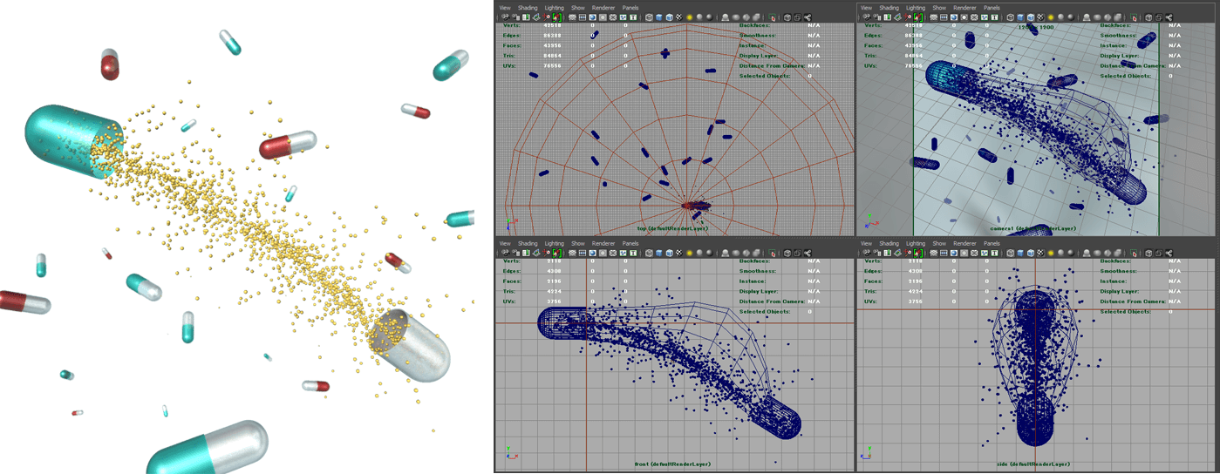Click the View menu in side panel
The width and height of the screenshot is (1220, 474).
(x=866, y=243)
